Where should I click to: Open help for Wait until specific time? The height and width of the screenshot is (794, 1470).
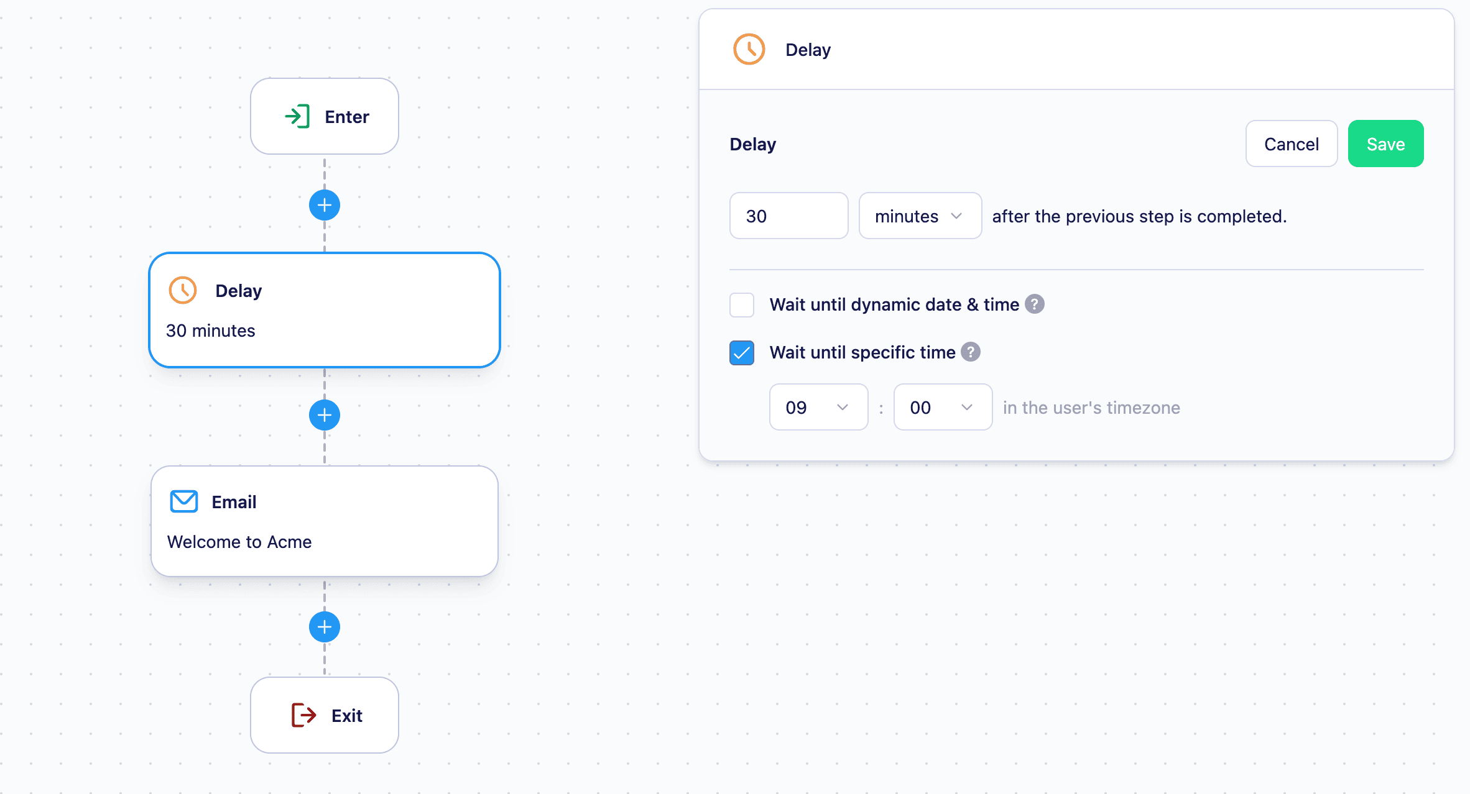point(971,352)
